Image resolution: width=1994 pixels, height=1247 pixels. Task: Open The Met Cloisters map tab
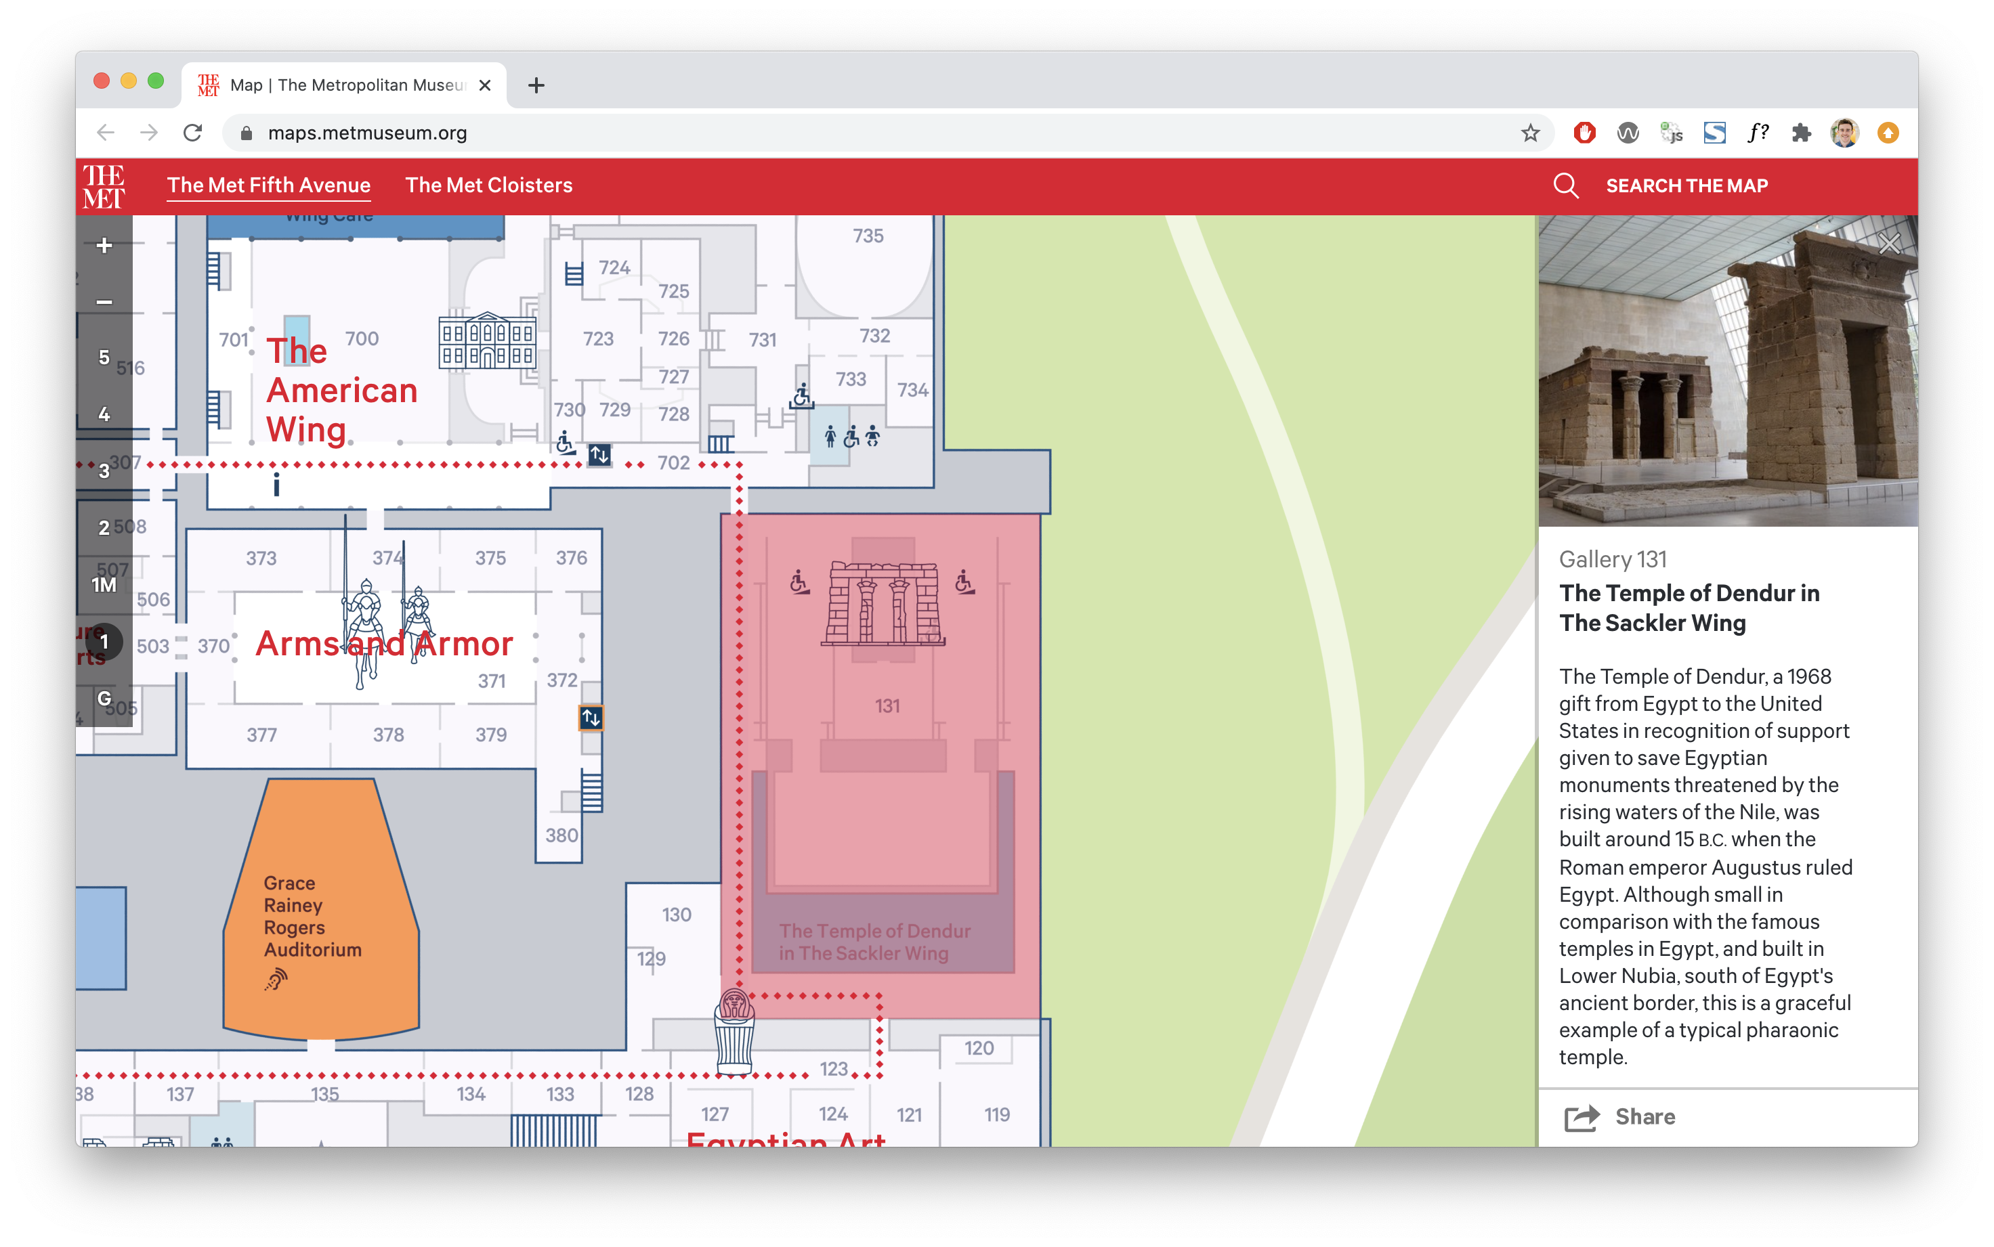[x=488, y=185]
